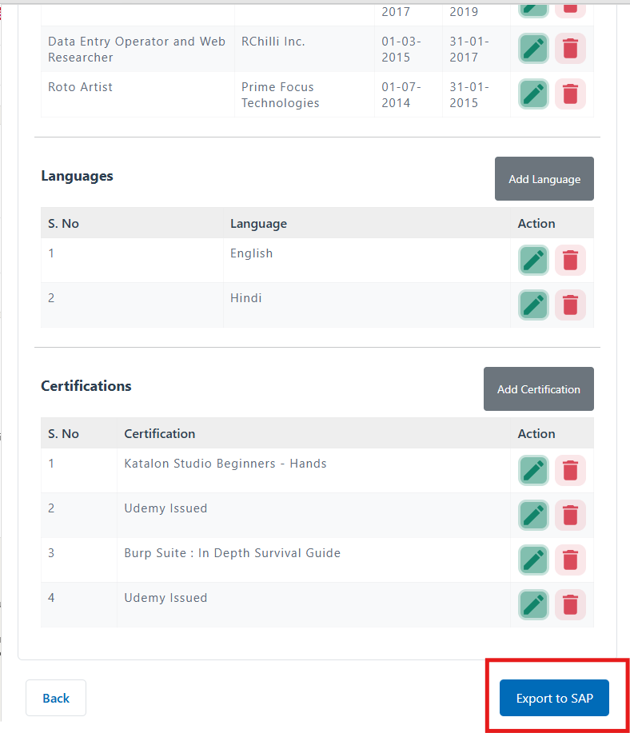This screenshot has height=733, width=630.
Task: Export the profile to SAP
Action: (554, 698)
